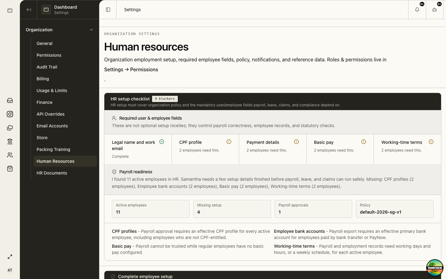
Task: Open the stacked files icon in left rail
Action: 10,128
